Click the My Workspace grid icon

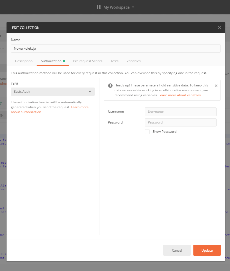point(98,7)
